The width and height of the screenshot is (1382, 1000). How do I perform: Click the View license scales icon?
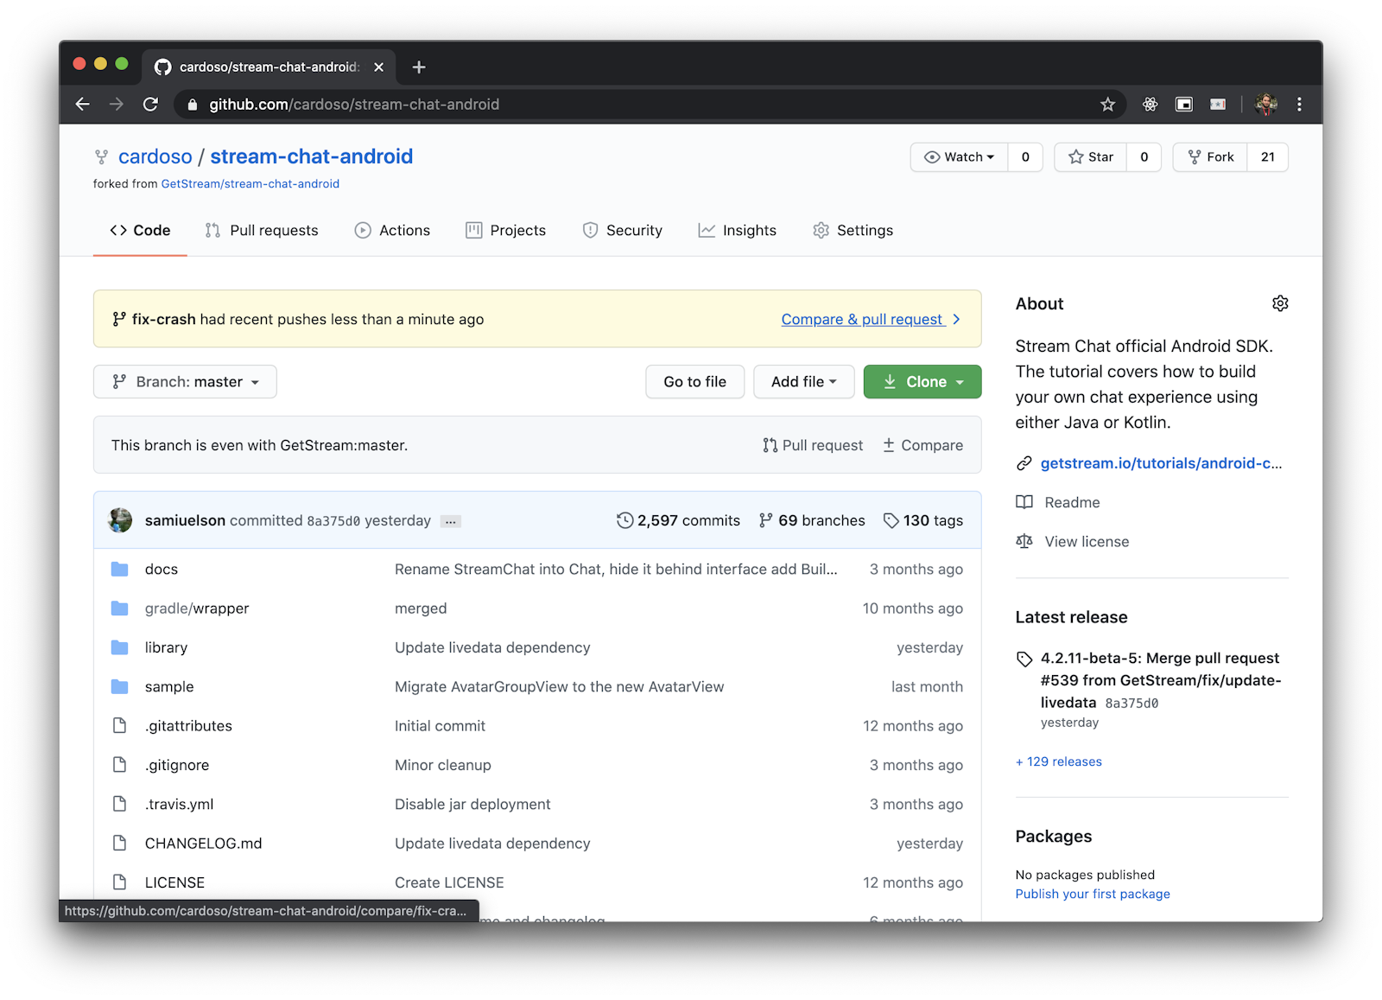tap(1024, 541)
